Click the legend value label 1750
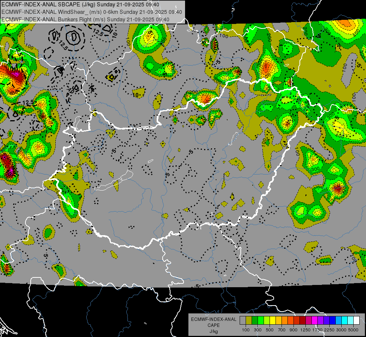 [317, 330]
